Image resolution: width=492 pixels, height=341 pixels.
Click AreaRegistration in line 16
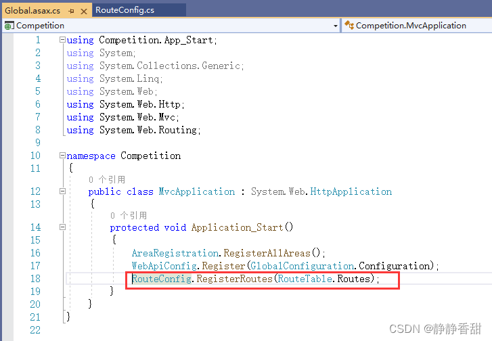[x=175, y=253]
